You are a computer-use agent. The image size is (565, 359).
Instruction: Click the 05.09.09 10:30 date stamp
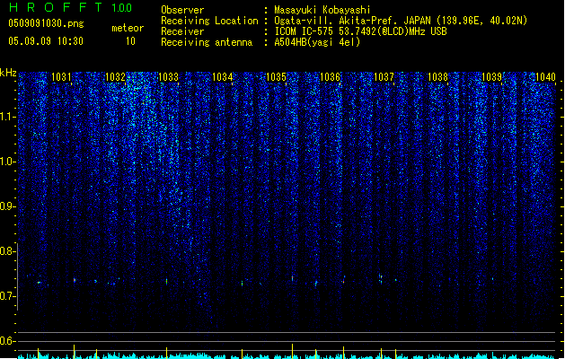click(46, 41)
